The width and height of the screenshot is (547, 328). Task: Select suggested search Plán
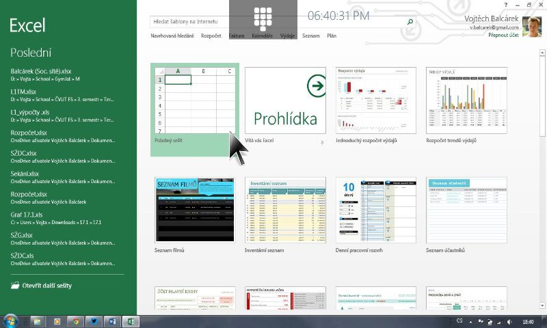tap(332, 36)
